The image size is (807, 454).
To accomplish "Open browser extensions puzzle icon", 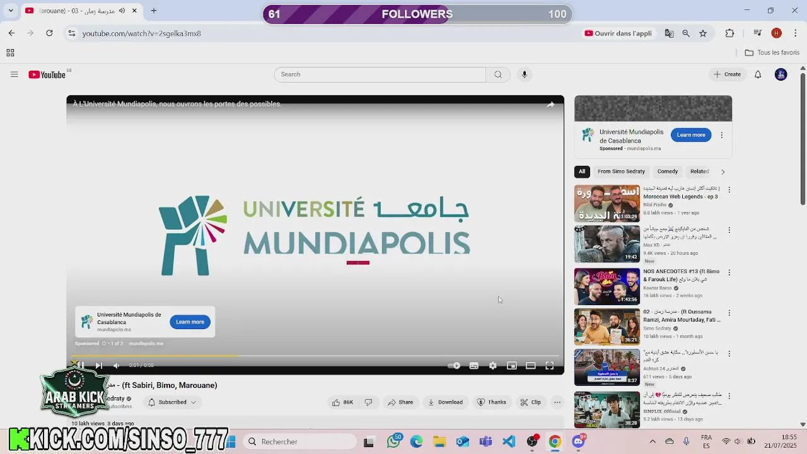I will click(x=729, y=33).
